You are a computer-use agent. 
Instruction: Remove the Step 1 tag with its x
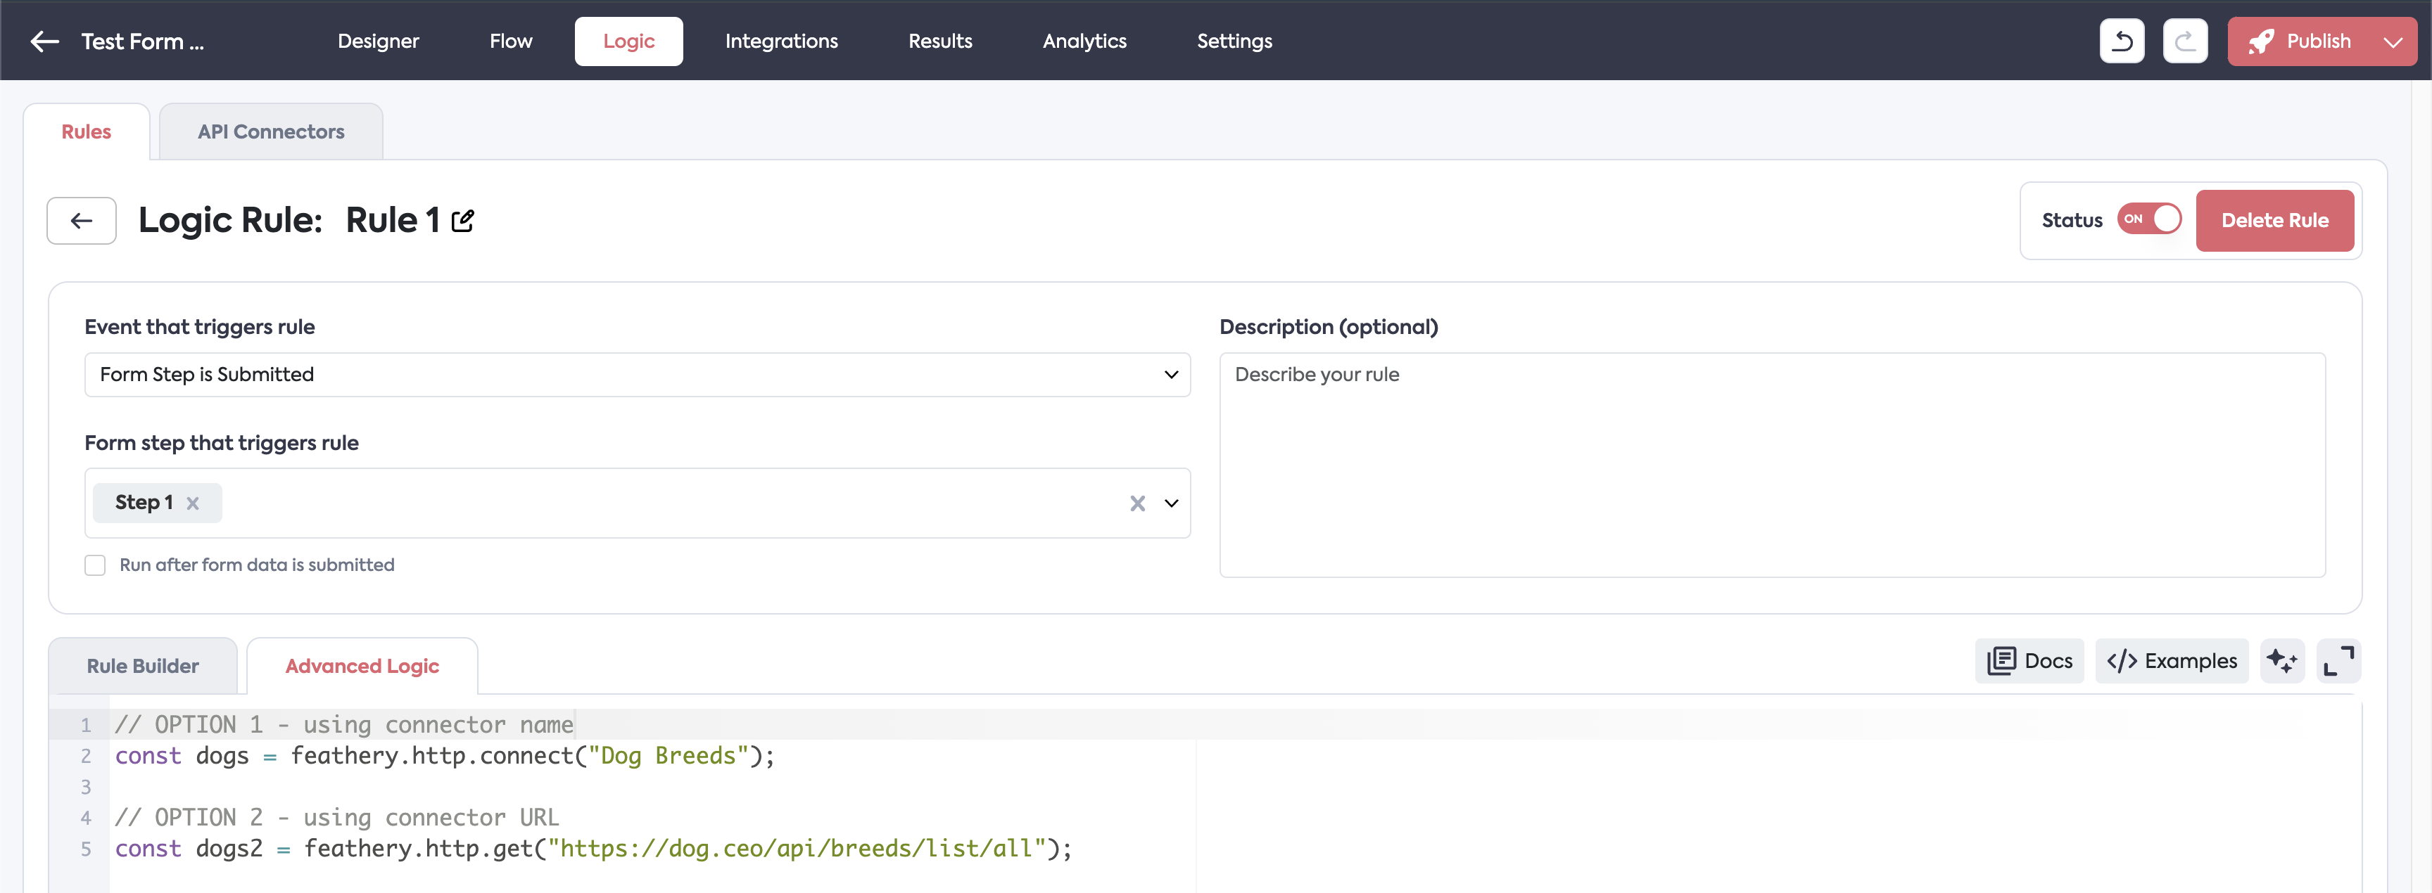(x=193, y=503)
